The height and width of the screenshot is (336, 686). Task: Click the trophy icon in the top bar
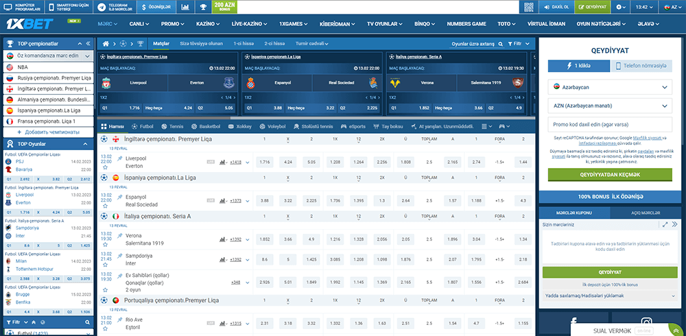(x=202, y=7)
